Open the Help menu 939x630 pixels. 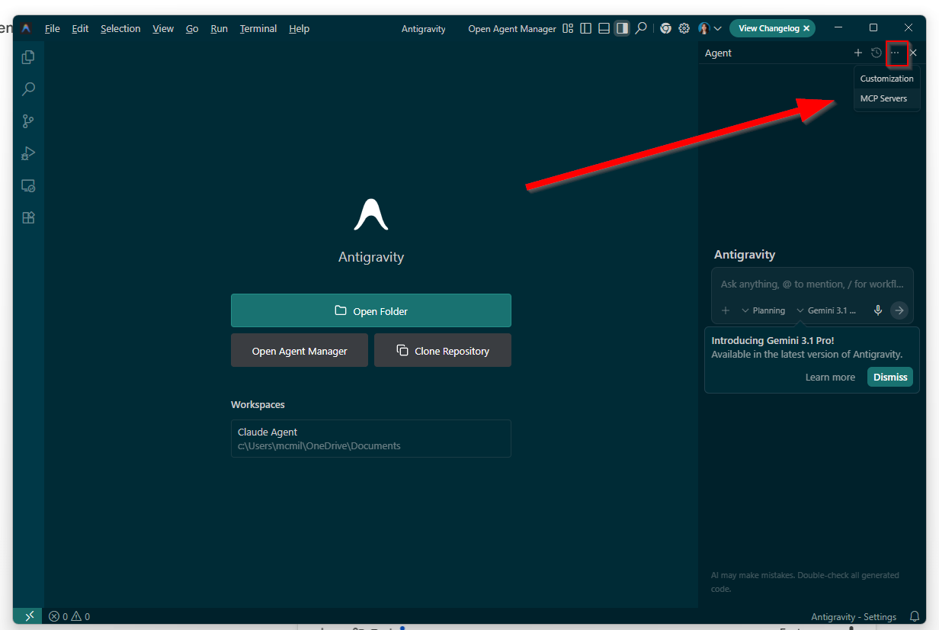point(299,28)
